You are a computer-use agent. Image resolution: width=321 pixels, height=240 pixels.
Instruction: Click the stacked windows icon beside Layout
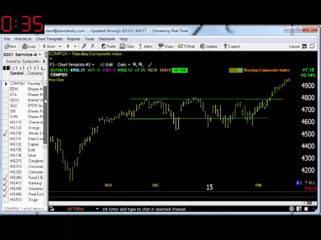click(312, 46)
